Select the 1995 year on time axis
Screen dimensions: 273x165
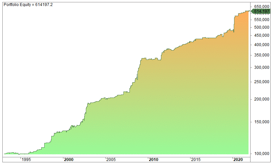[27, 159]
